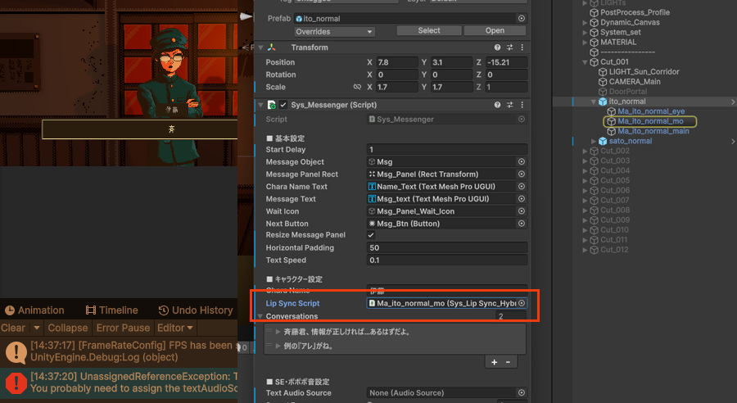Disable the Sys_Messenger script component checkbox
Viewport: 737px width, 403px height.
[x=283, y=105]
